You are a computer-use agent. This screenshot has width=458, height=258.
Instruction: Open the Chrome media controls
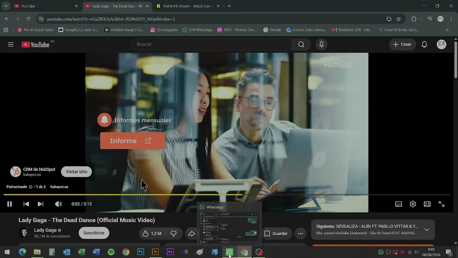pos(430,19)
